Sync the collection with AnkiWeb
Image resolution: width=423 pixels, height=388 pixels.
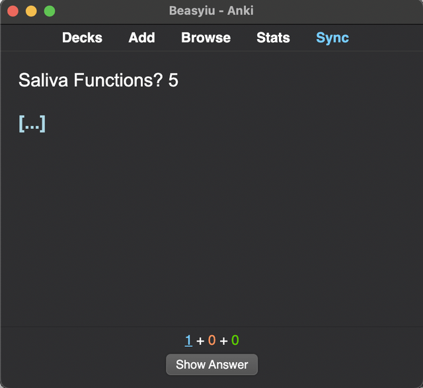pyautogui.click(x=332, y=38)
